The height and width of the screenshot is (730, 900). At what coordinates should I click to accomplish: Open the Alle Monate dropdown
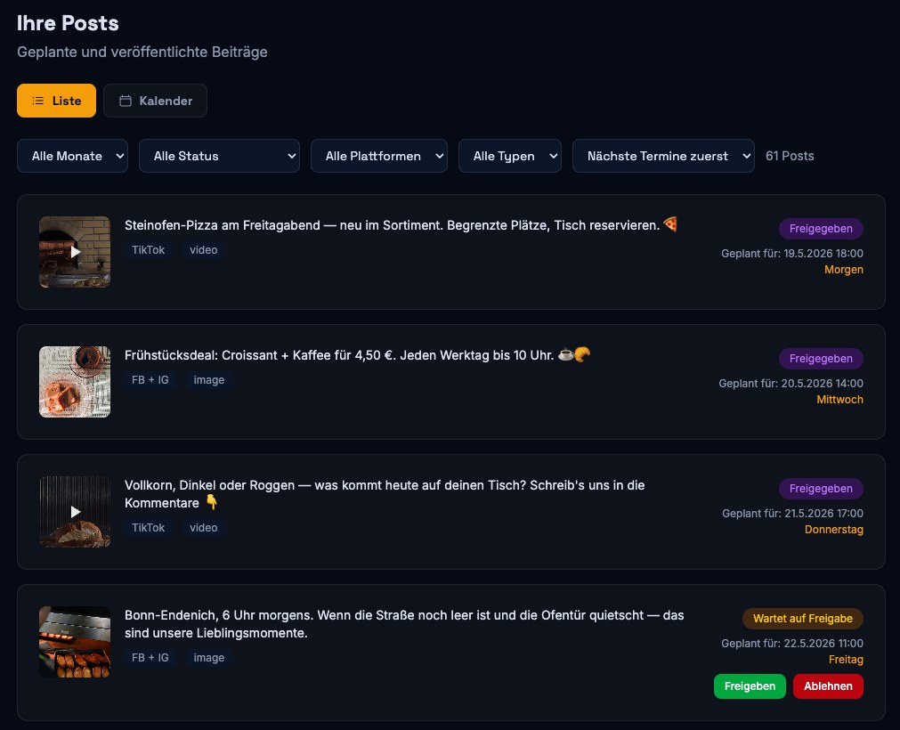click(72, 156)
